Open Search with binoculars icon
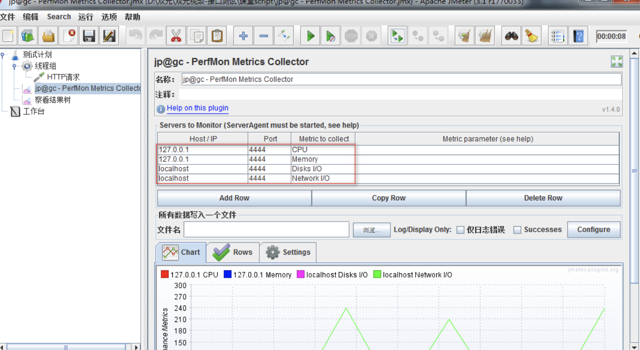This screenshot has height=350, width=640. pos(511,36)
